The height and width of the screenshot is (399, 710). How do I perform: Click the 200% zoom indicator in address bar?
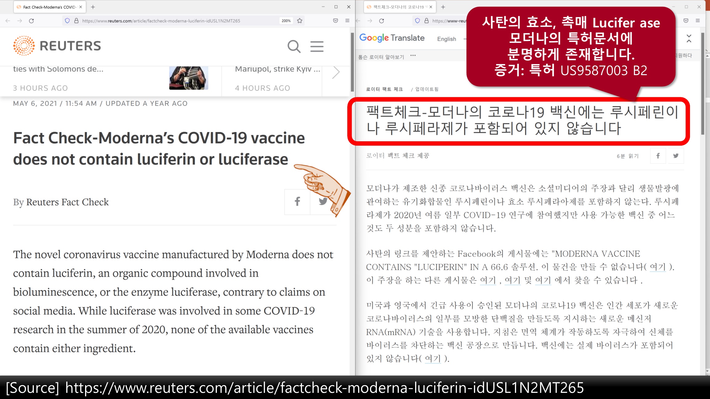pyautogui.click(x=286, y=21)
